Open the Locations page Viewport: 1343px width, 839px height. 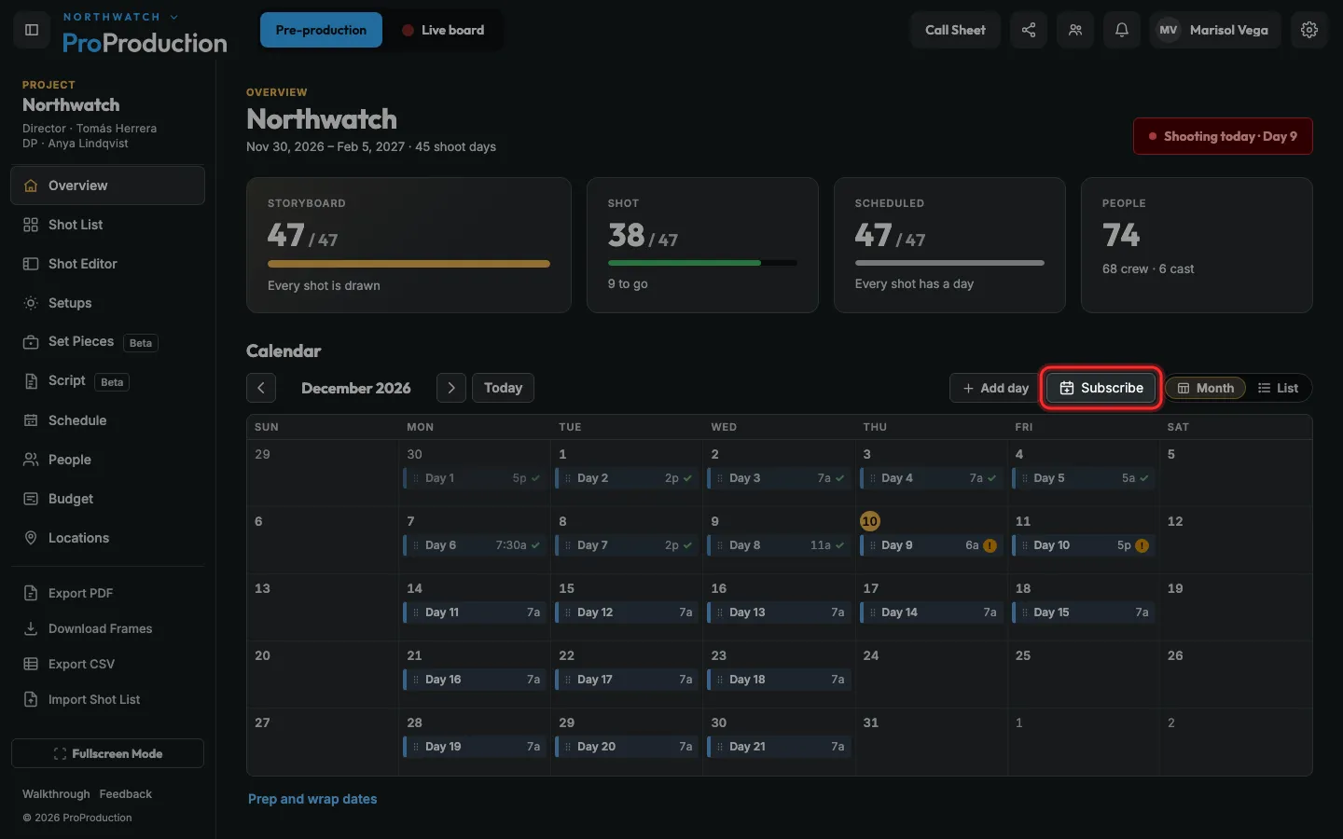point(108,538)
